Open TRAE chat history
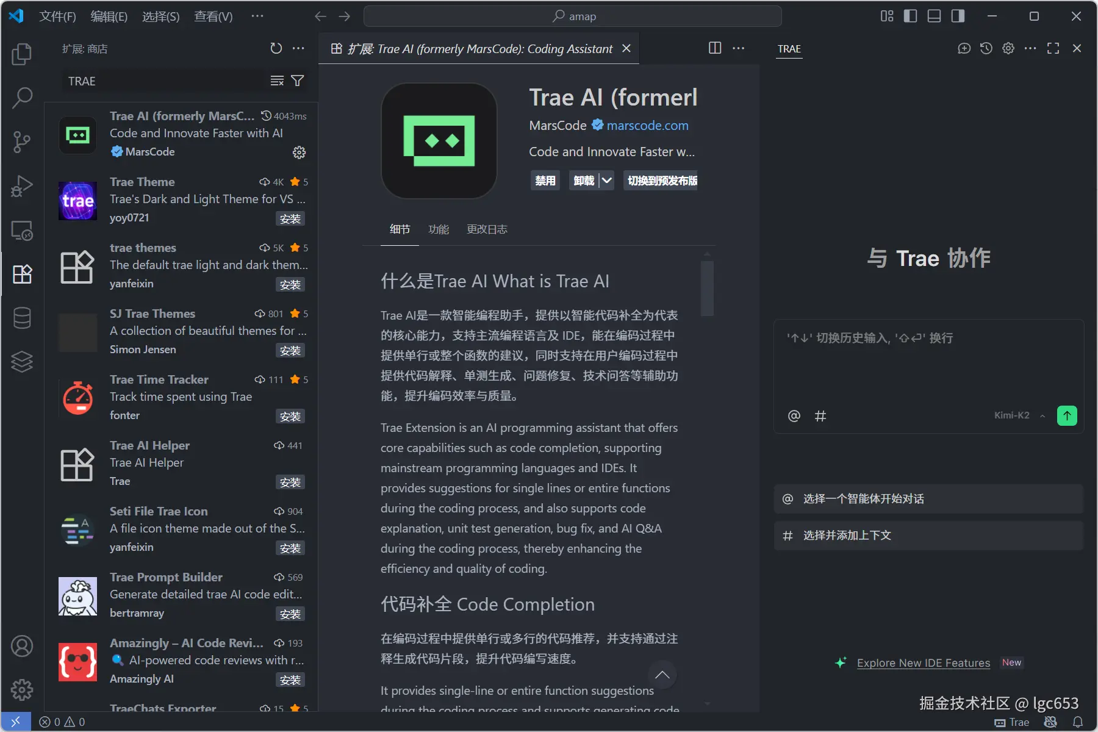The height and width of the screenshot is (732, 1098). pos(986,48)
